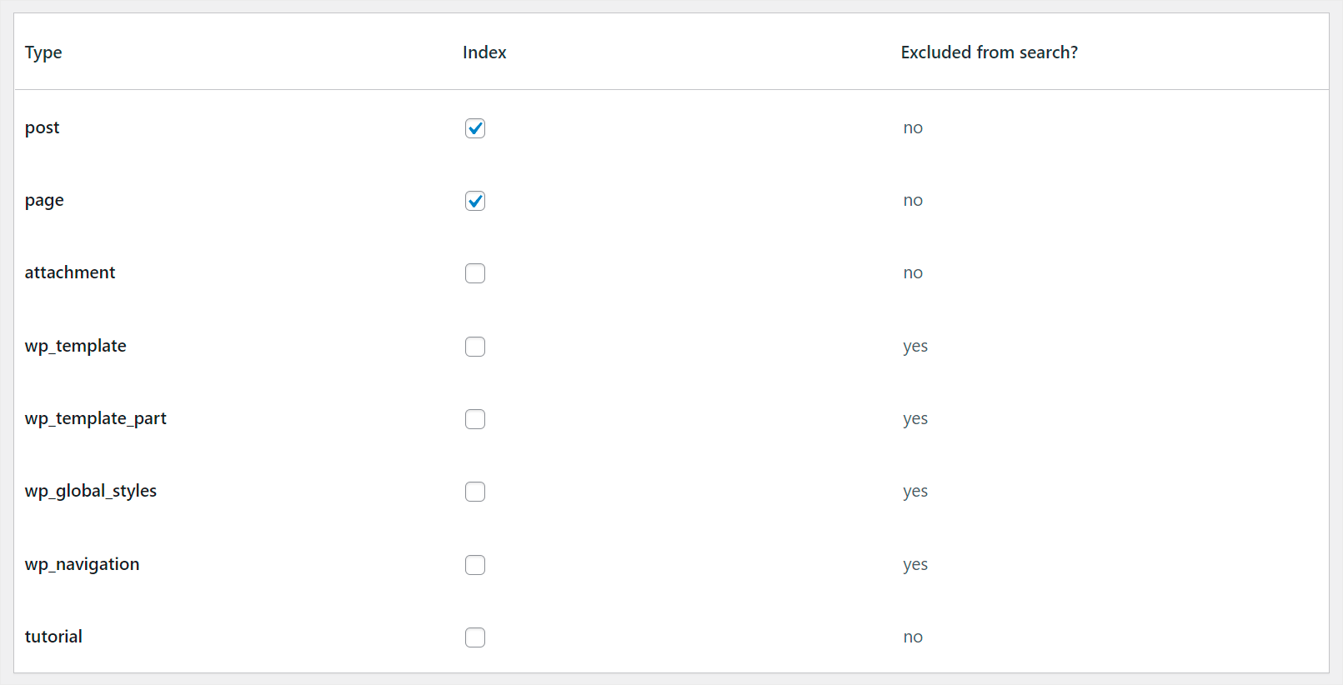Enable indexing for attachment
This screenshot has width=1343, height=685.
tap(475, 272)
